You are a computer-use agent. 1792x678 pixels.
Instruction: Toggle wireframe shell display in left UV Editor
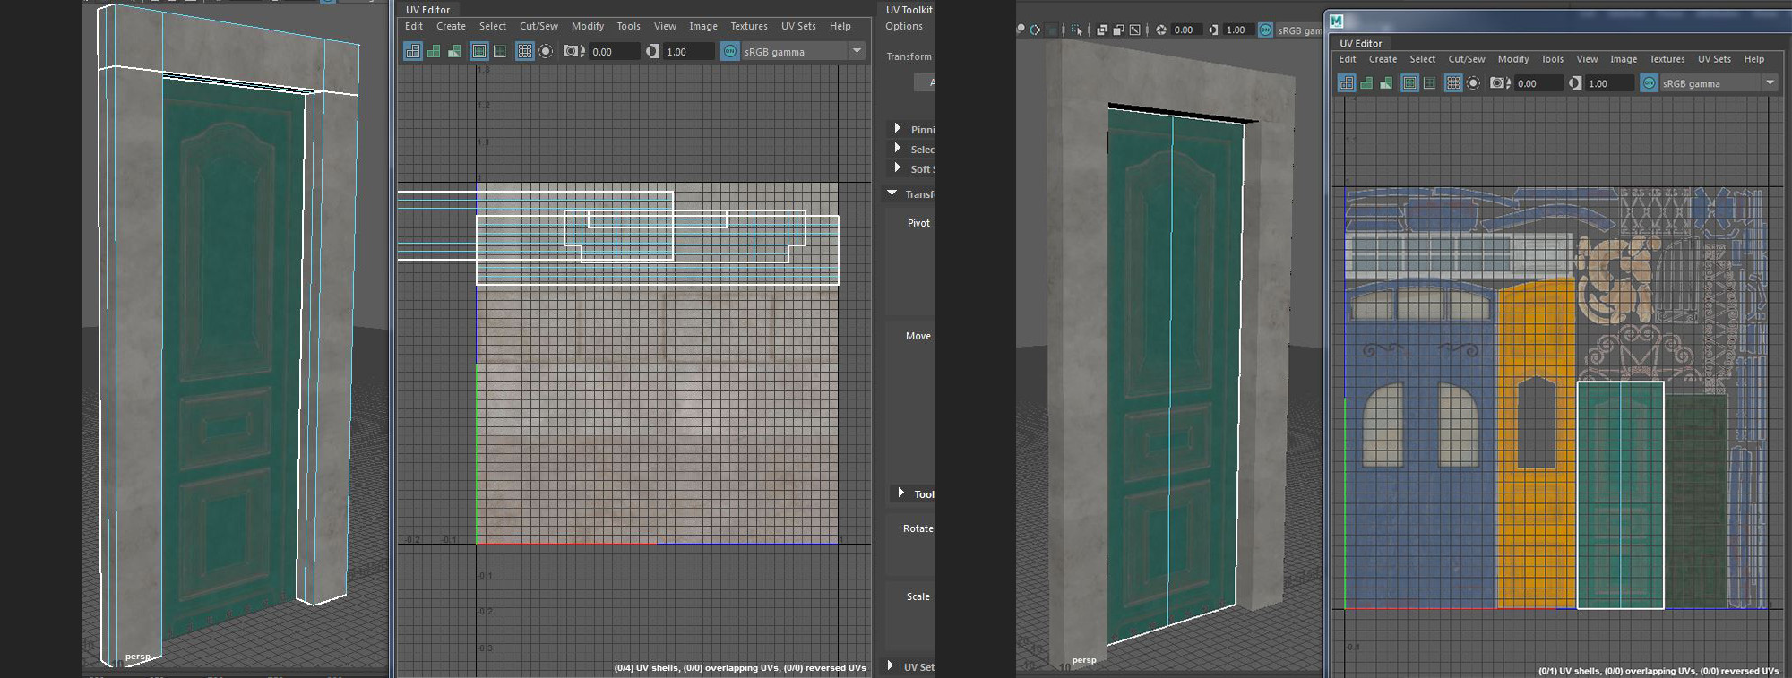tap(413, 51)
